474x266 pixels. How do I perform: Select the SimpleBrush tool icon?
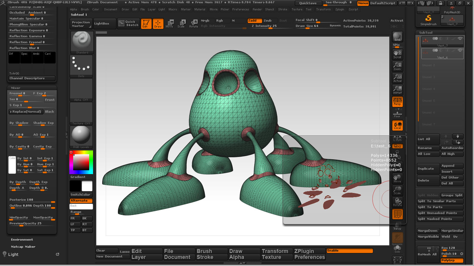point(428,20)
